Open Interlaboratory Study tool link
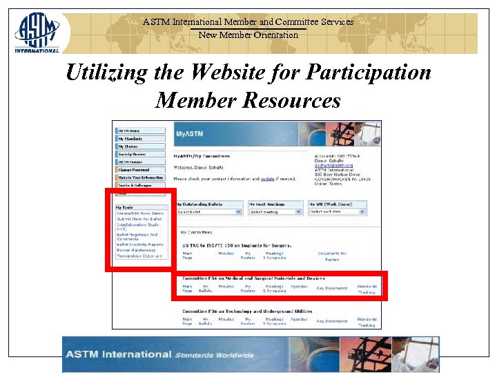 click(x=137, y=227)
